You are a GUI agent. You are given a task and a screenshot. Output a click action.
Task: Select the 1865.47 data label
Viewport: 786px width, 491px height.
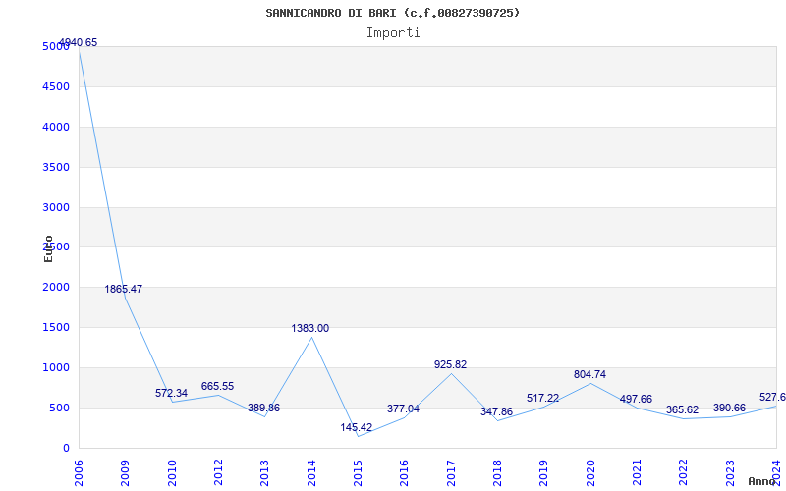124,289
